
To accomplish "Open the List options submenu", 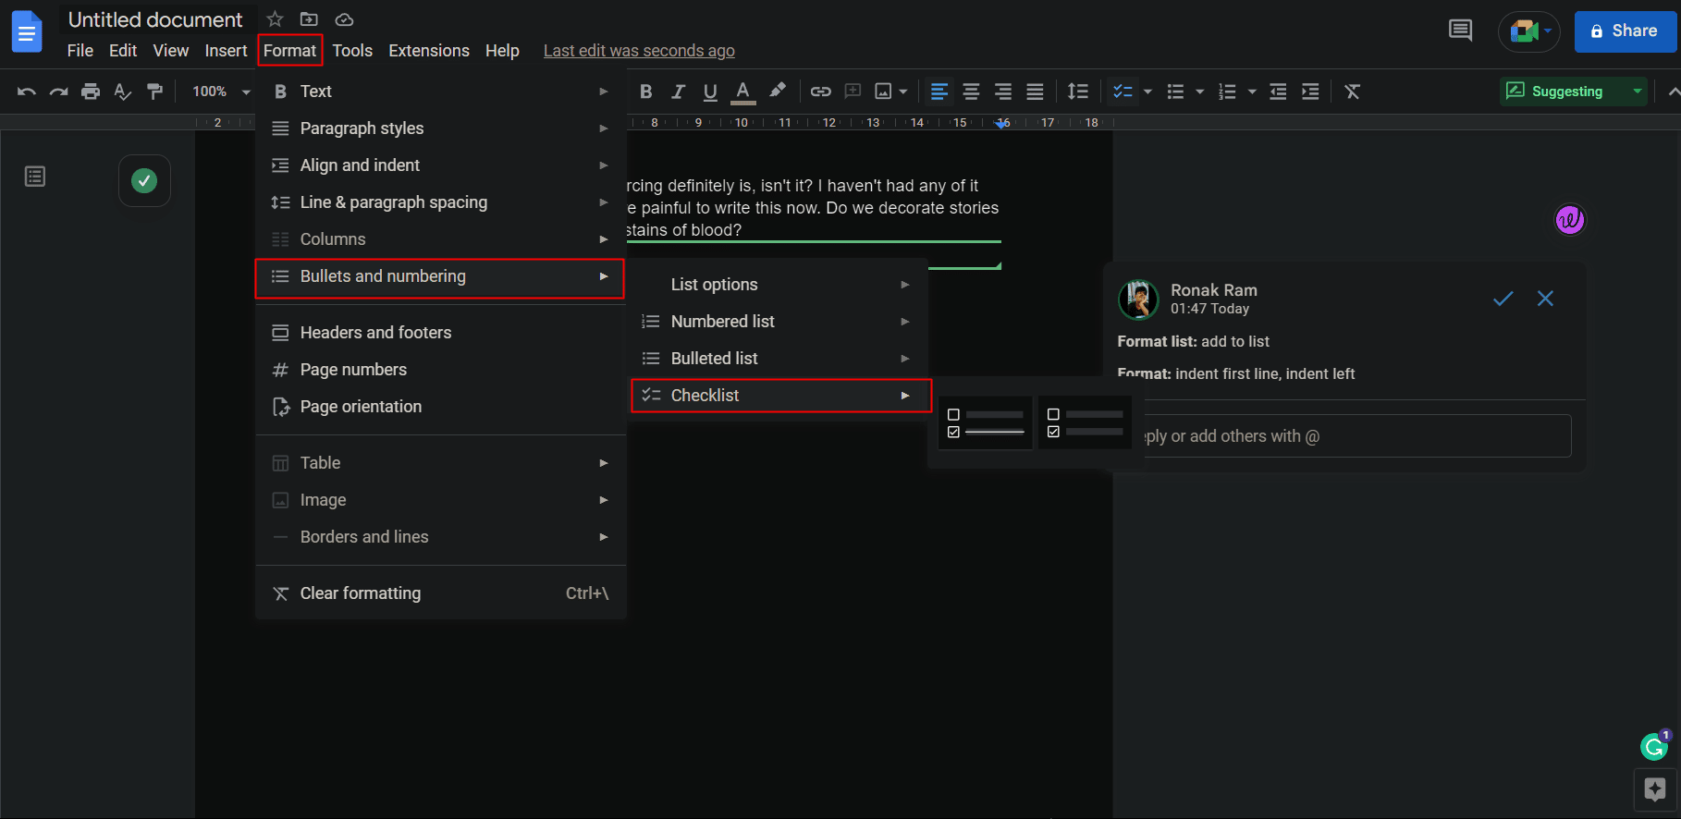I will pyautogui.click(x=779, y=285).
